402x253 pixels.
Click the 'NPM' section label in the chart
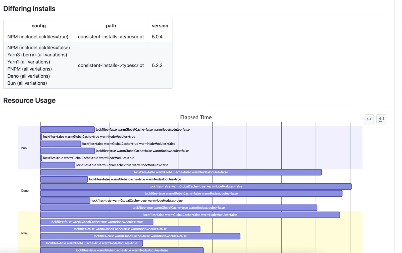[x=24, y=233]
